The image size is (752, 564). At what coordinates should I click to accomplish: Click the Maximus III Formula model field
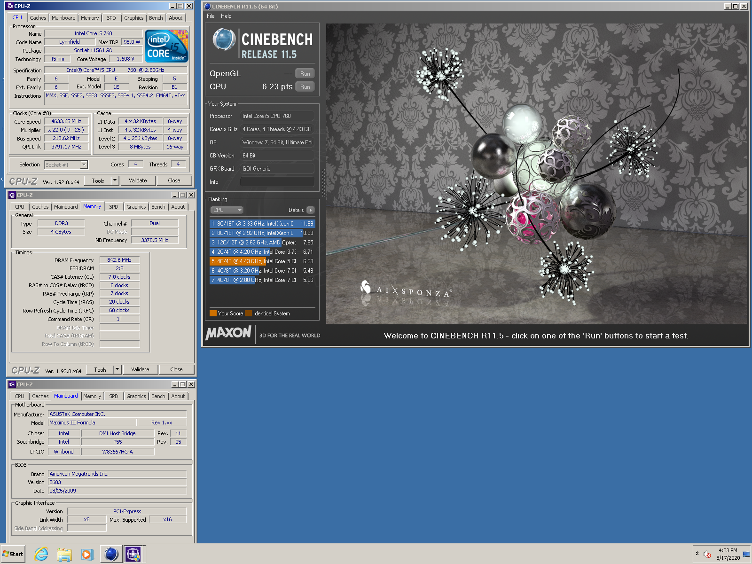click(93, 423)
